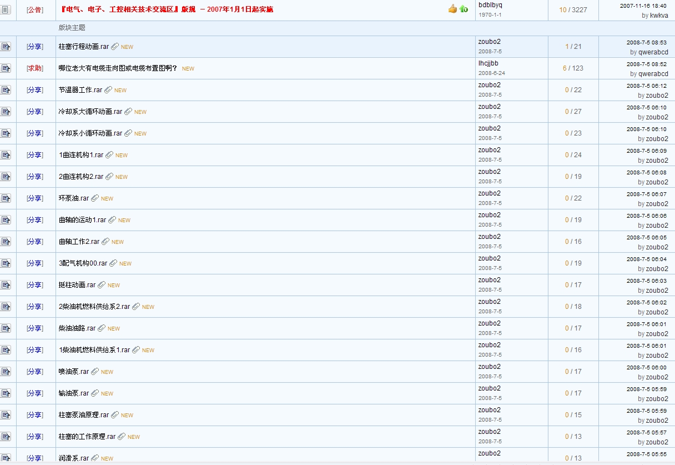Click the post date 2008-6-24 under lhcjjbb
675x465 pixels.
(x=491, y=73)
